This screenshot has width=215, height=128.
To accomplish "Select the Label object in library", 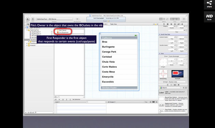I will 173,93.
